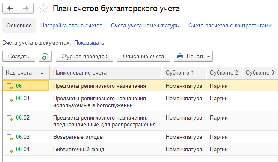Create new account by copying icon button
This screenshot has width=278, height=162.
(45, 57)
